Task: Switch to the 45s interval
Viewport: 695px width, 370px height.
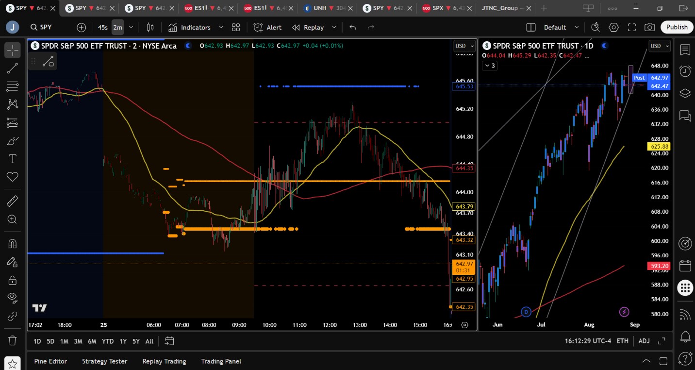Action: point(103,27)
